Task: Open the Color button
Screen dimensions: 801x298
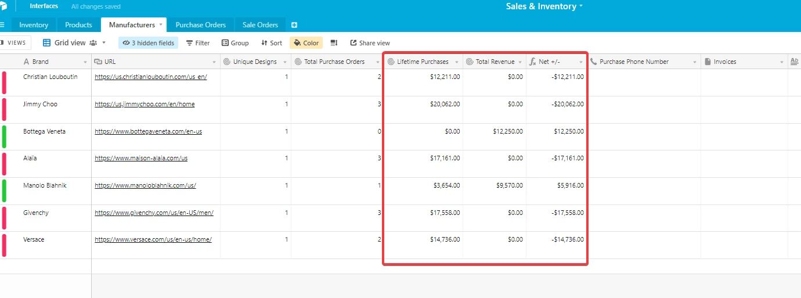Action: point(306,43)
